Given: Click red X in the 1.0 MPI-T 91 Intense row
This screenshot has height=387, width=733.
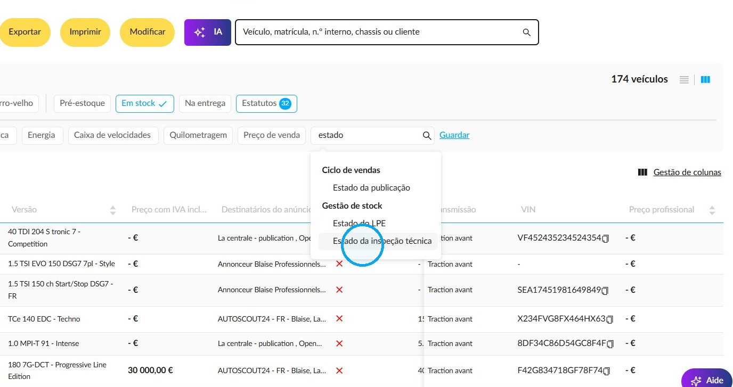Looking at the screenshot, I should (x=339, y=343).
